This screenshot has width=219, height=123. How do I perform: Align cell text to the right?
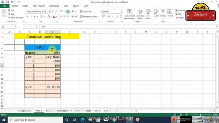point(68,17)
